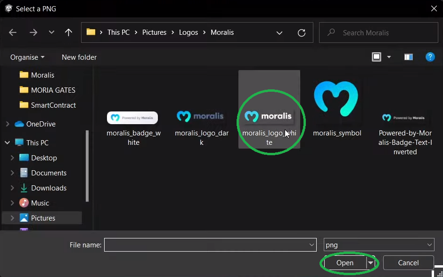Open Downloads in the sidebar
Image resolution: width=443 pixels, height=277 pixels.
[x=43, y=188]
